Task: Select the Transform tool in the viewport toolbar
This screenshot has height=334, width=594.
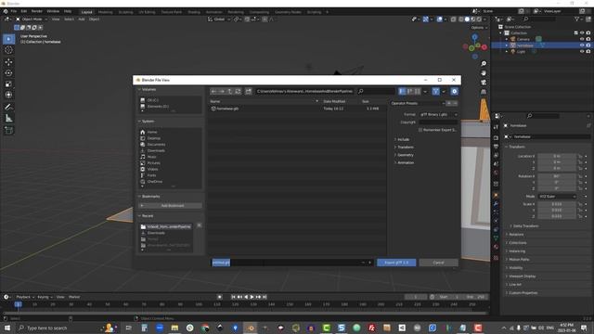Action: (x=8, y=95)
